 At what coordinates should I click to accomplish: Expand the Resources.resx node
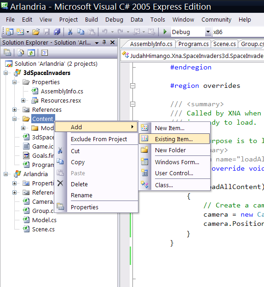(23, 100)
